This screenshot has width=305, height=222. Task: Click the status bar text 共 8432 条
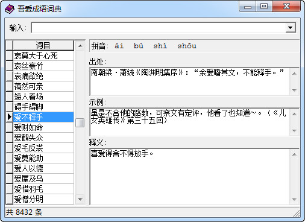tap(24, 212)
